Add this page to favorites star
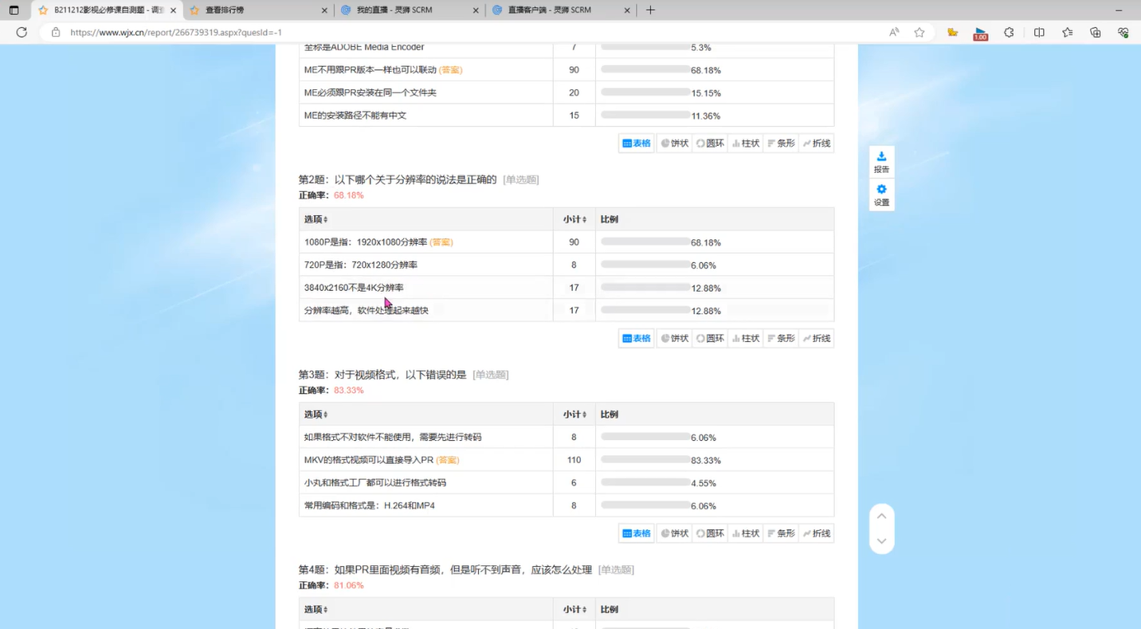 pos(919,33)
